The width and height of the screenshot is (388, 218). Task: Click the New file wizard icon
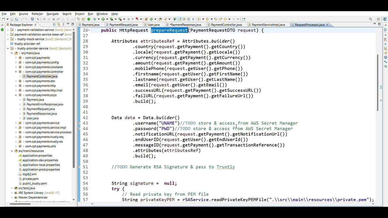point(3,19)
